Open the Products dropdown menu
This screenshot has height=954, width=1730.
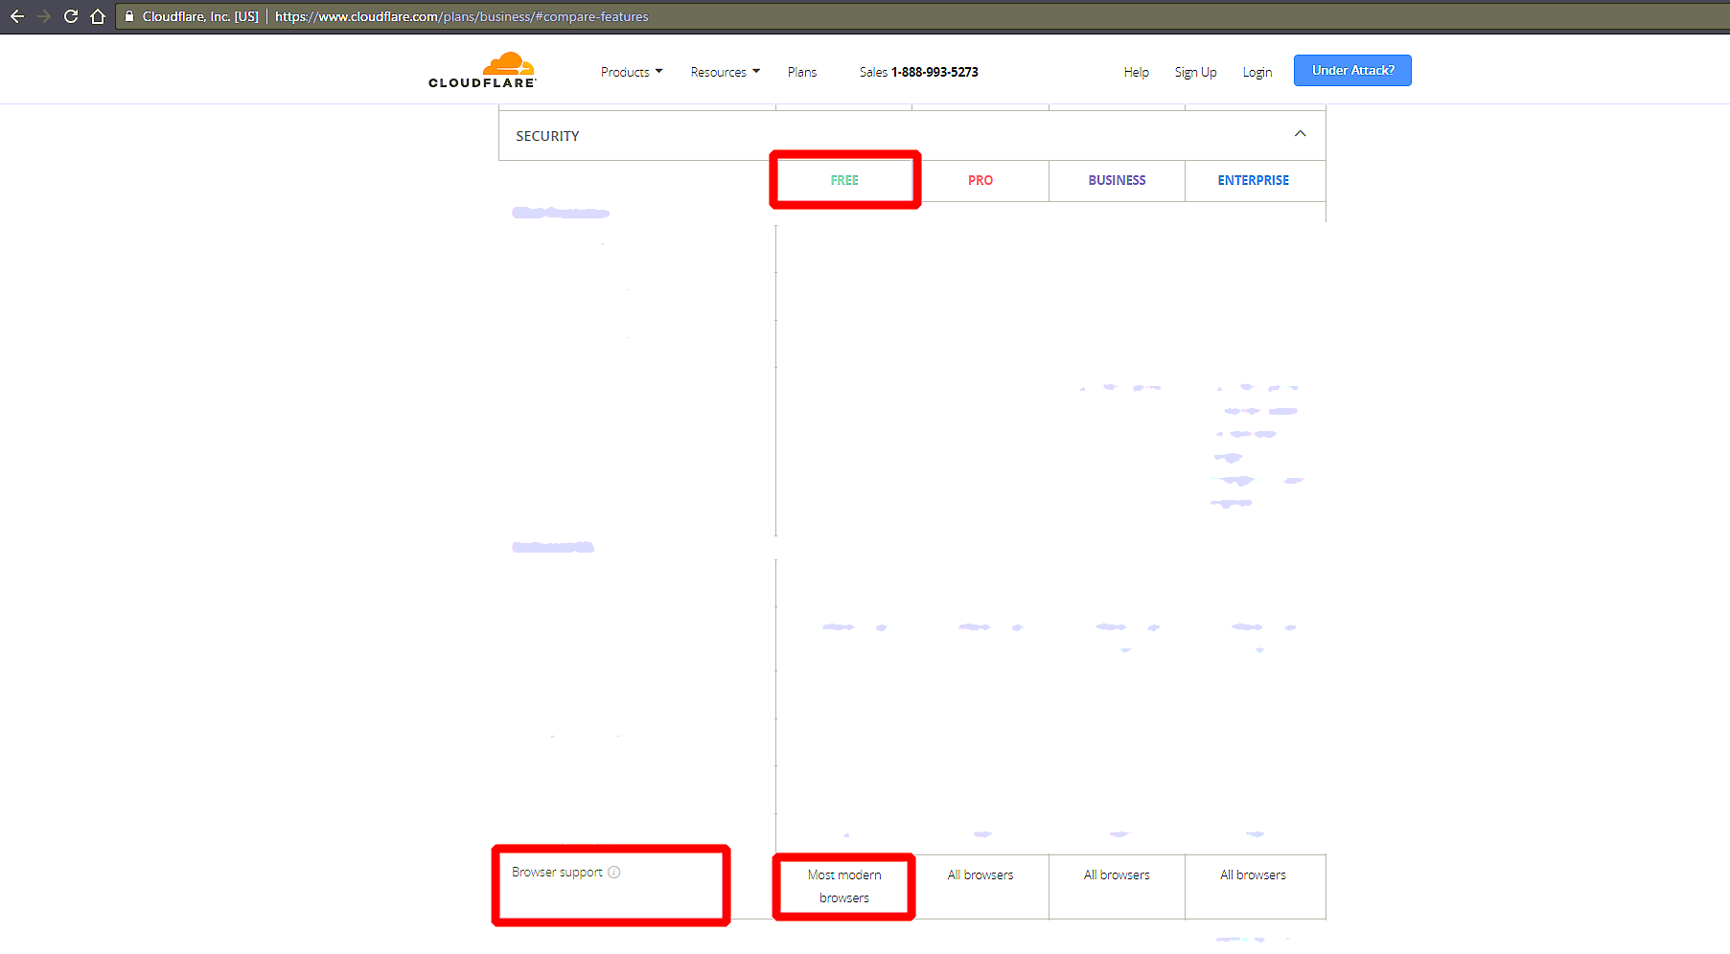pos(631,72)
